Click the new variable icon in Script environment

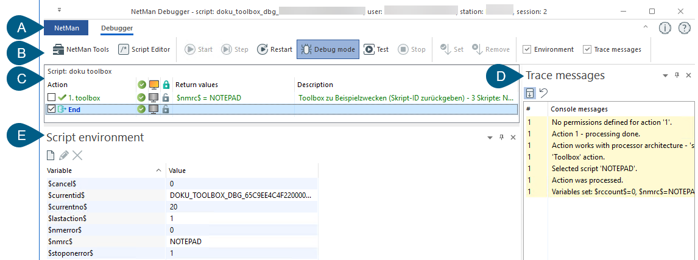tap(52, 156)
